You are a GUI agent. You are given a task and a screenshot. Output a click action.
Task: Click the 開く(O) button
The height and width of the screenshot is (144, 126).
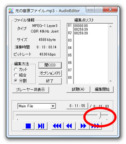[x=50, y=65]
